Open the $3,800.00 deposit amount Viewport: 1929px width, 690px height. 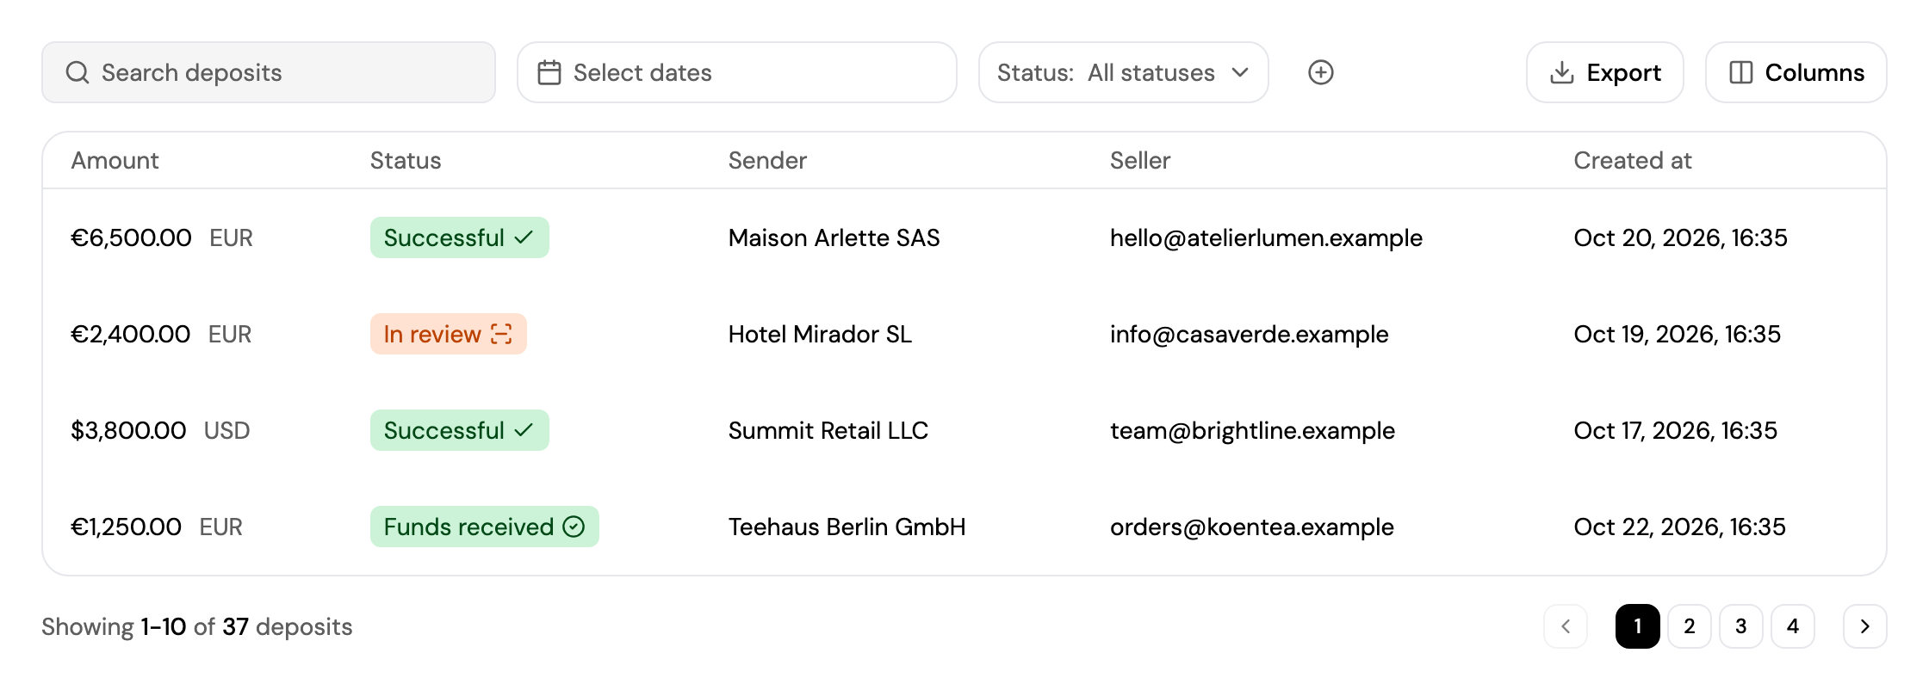point(128,430)
